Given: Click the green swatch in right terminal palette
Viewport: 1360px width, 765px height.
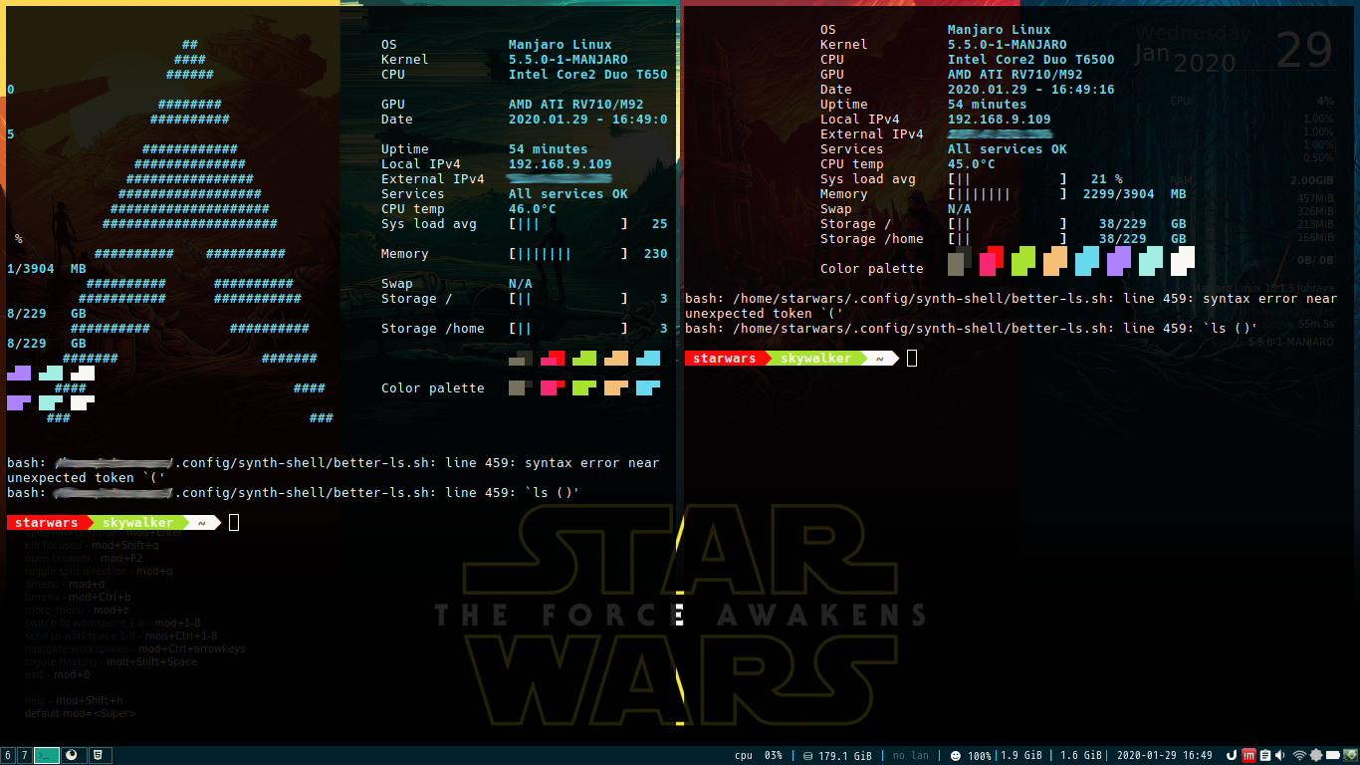Looking at the screenshot, I should [1023, 261].
